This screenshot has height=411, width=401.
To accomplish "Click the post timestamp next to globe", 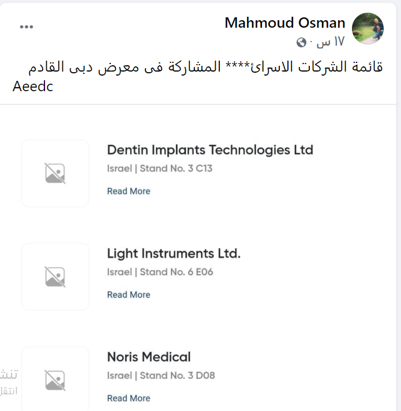I will click(331, 42).
